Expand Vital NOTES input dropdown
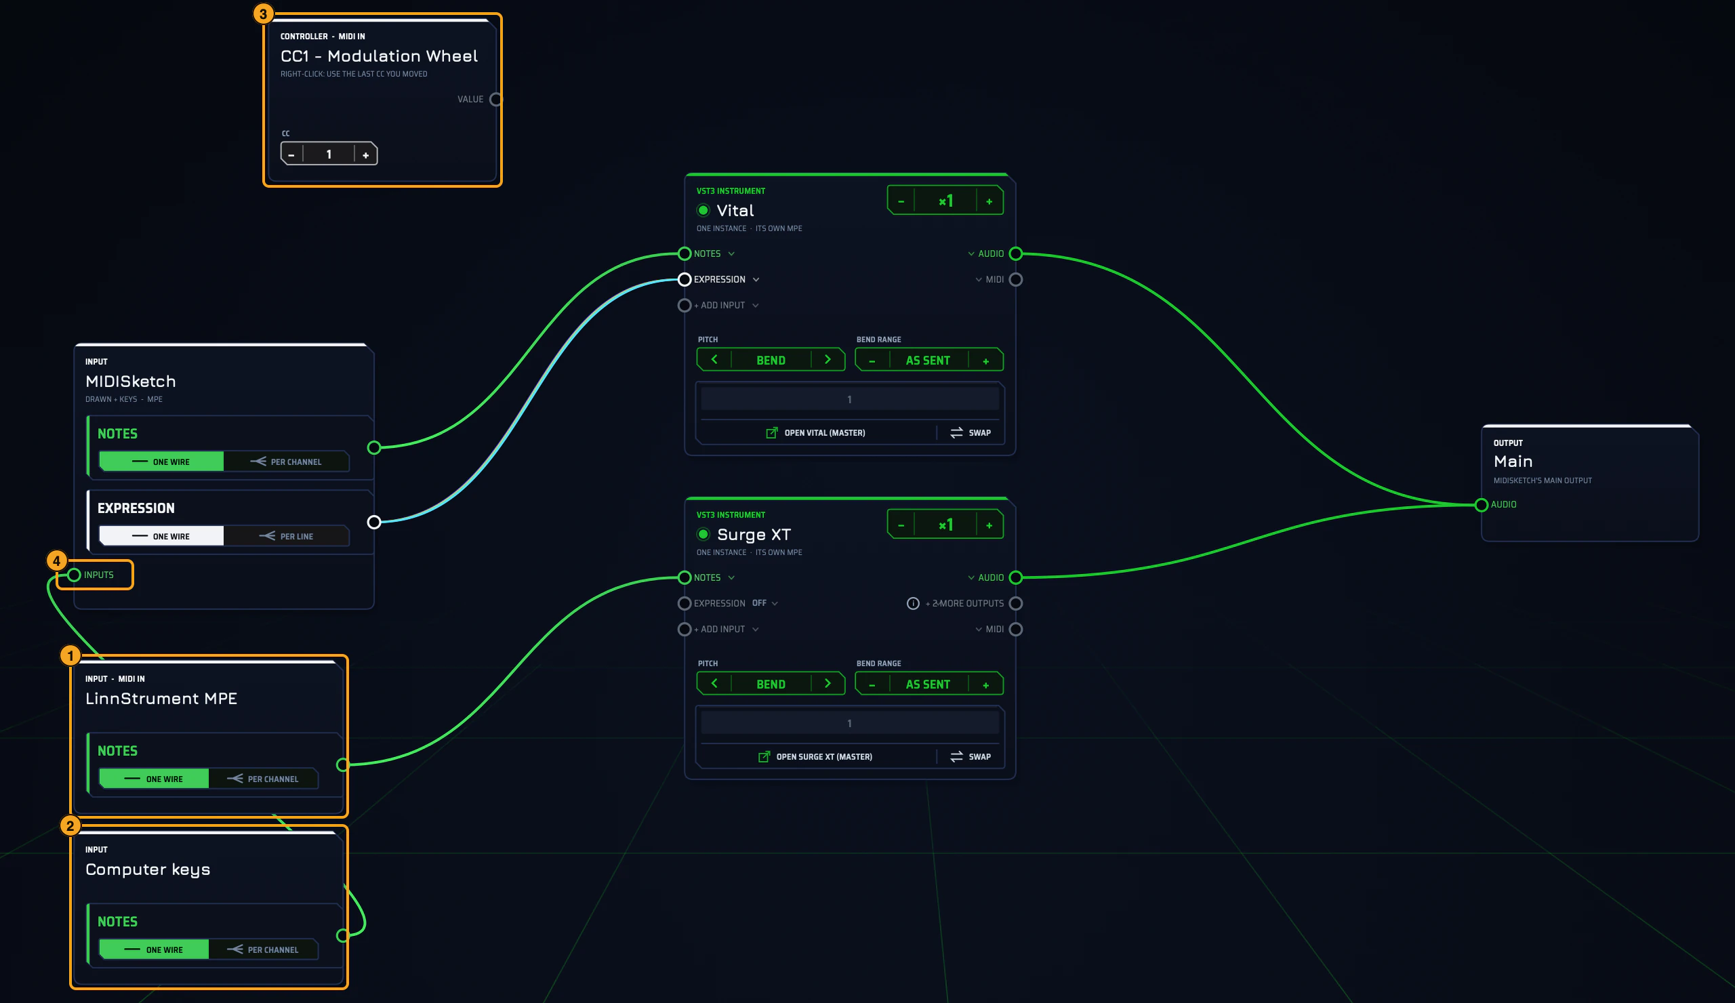 click(x=731, y=254)
